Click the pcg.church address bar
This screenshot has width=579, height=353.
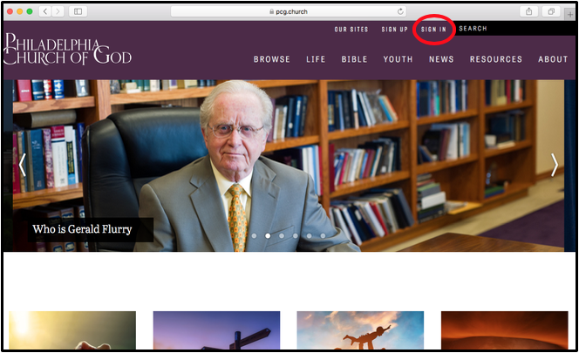[x=289, y=11]
